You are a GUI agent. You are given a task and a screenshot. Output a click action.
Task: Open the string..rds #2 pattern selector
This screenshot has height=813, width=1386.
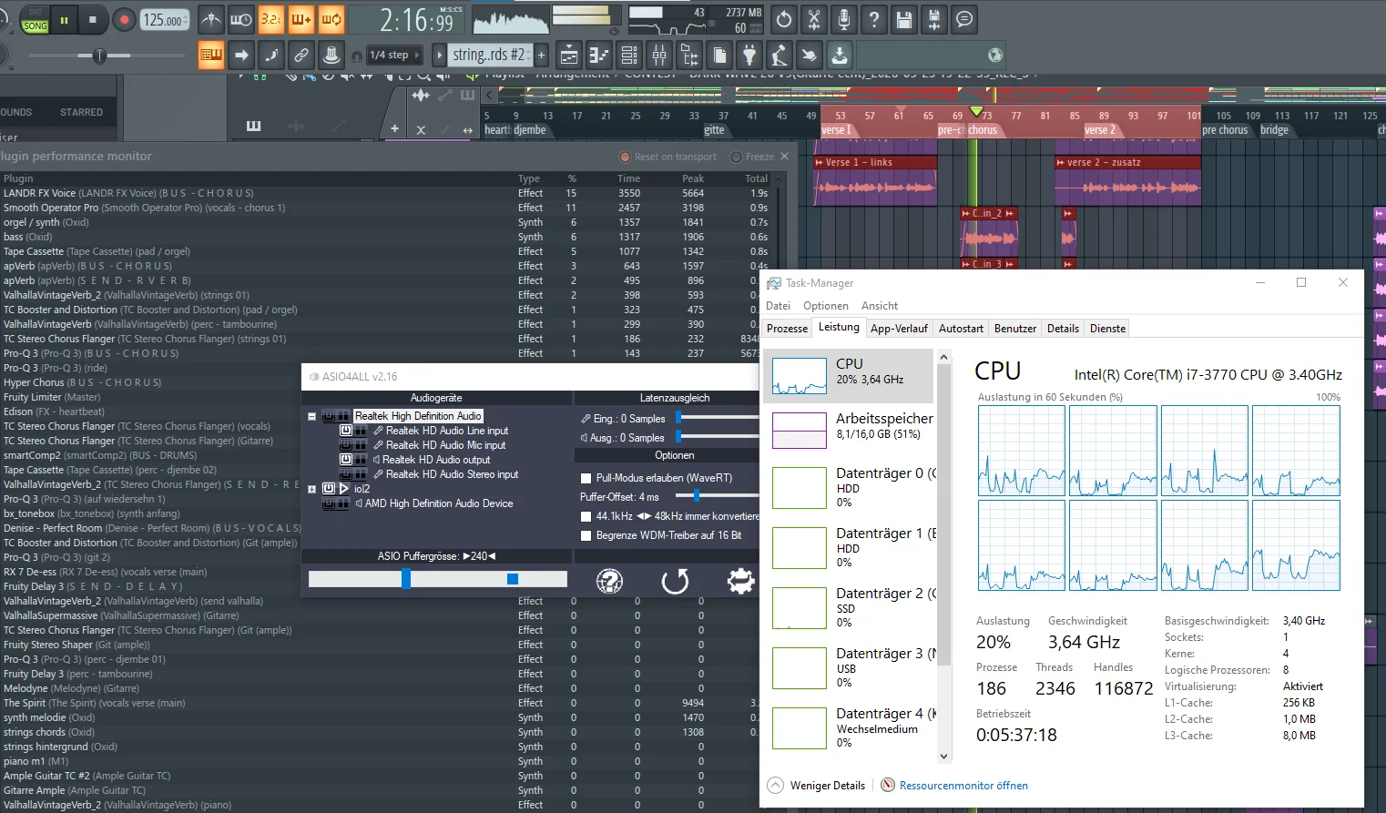pos(489,56)
